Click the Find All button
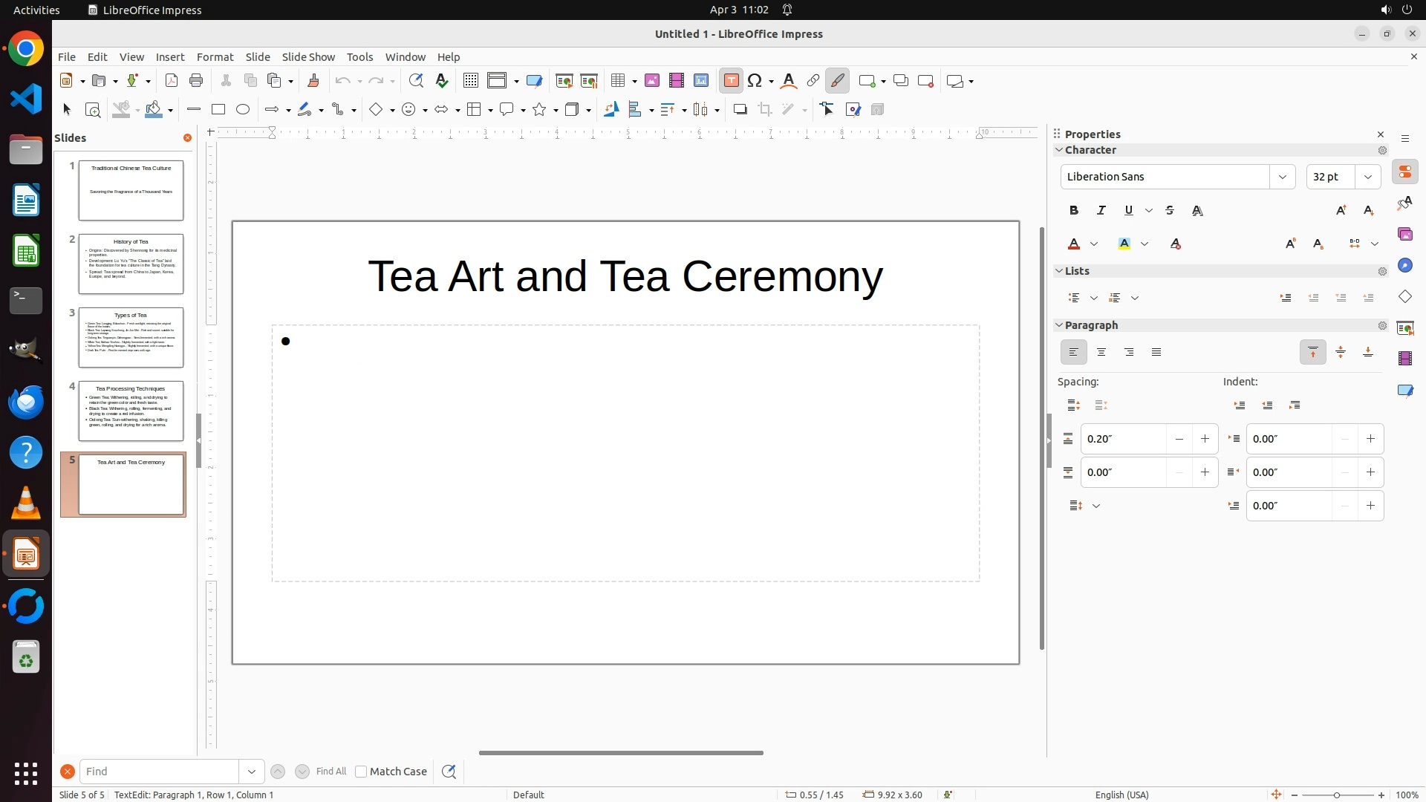 [331, 772]
